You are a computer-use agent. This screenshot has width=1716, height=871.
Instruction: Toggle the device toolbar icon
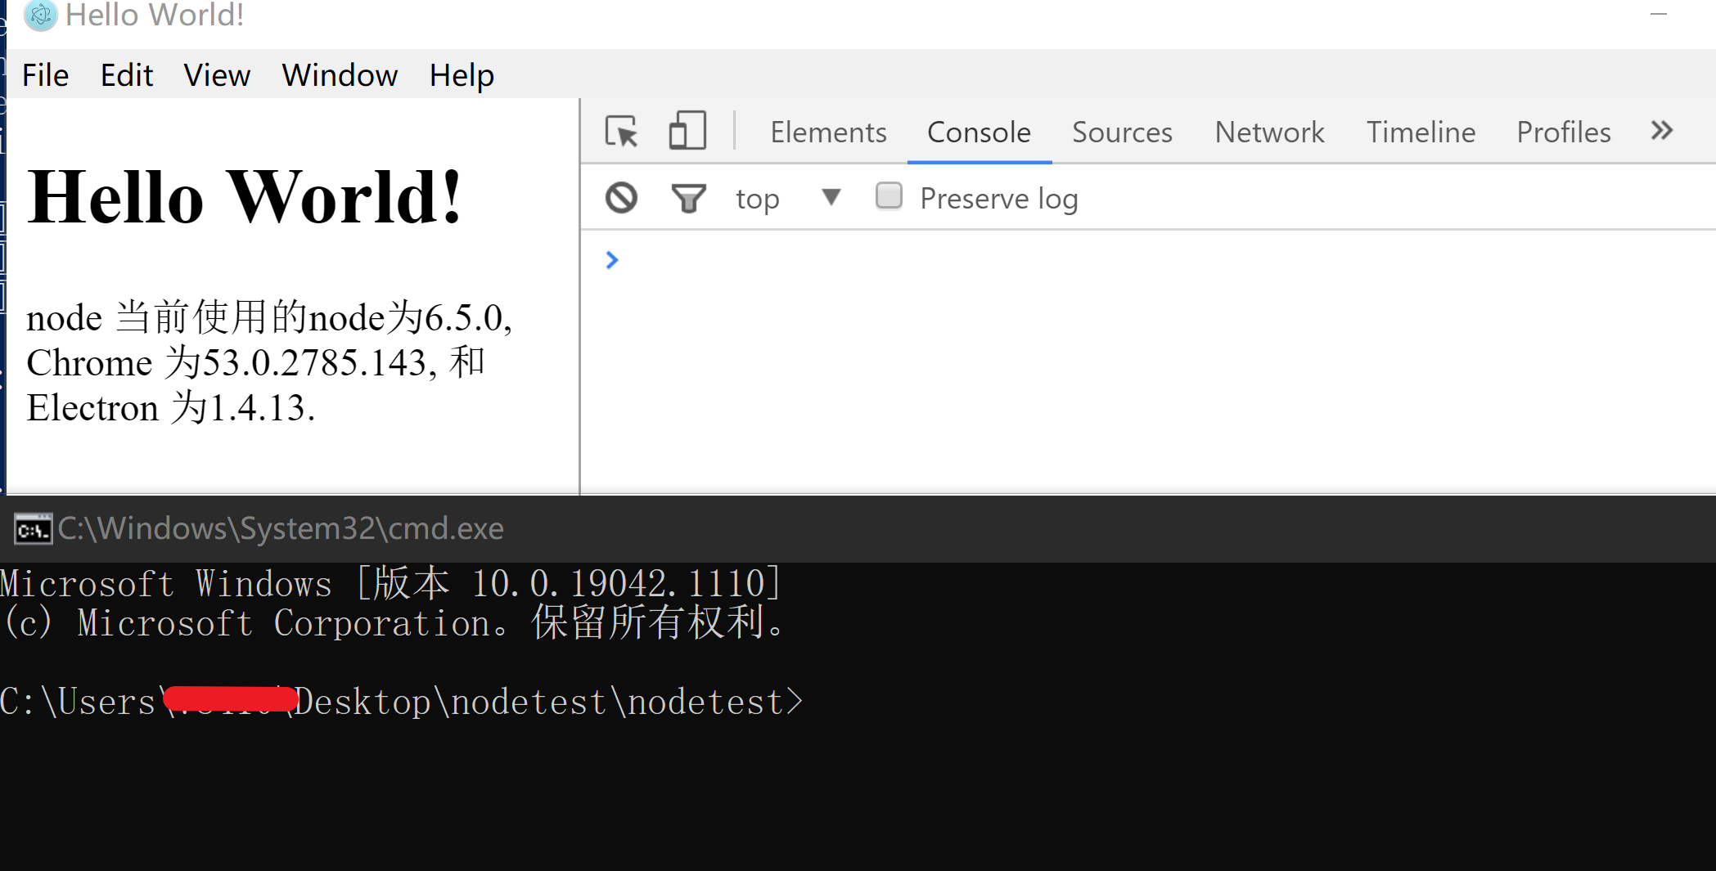coord(687,132)
